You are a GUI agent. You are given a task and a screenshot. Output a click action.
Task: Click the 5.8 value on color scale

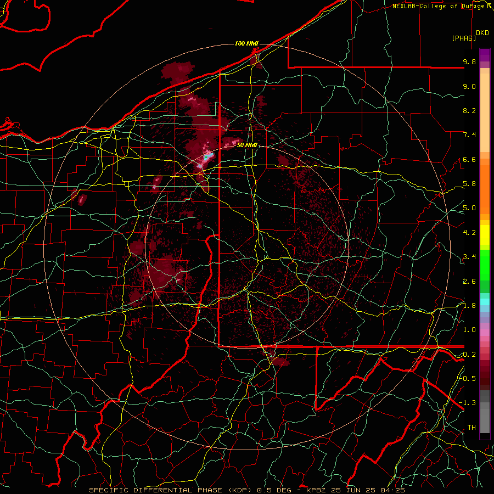tap(469, 184)
